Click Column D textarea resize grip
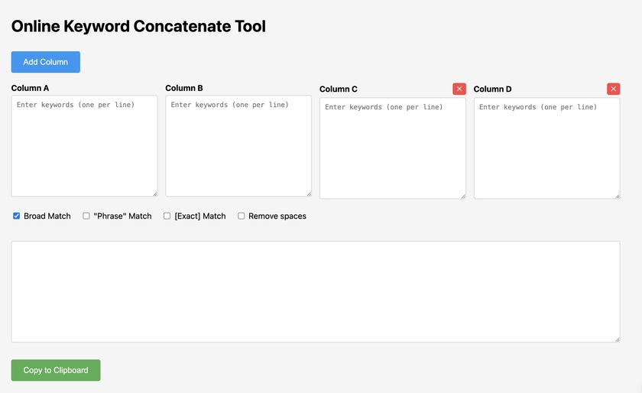This screenshot has height=393, width=642. (x=617, y=196)
